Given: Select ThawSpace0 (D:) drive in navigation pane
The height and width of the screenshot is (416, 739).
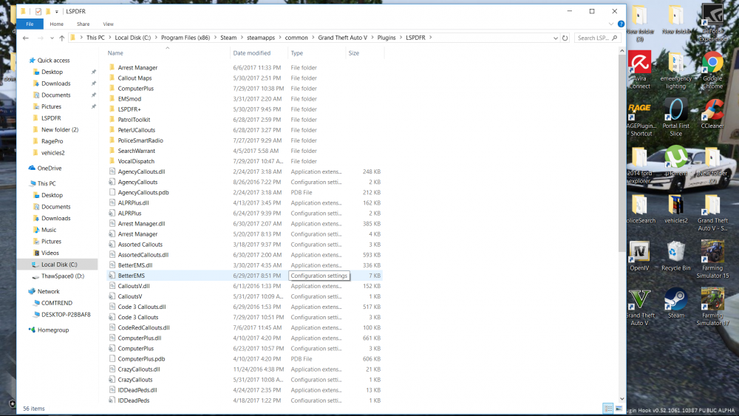Looking at the screenshot, I should click(x=63, y=276).
